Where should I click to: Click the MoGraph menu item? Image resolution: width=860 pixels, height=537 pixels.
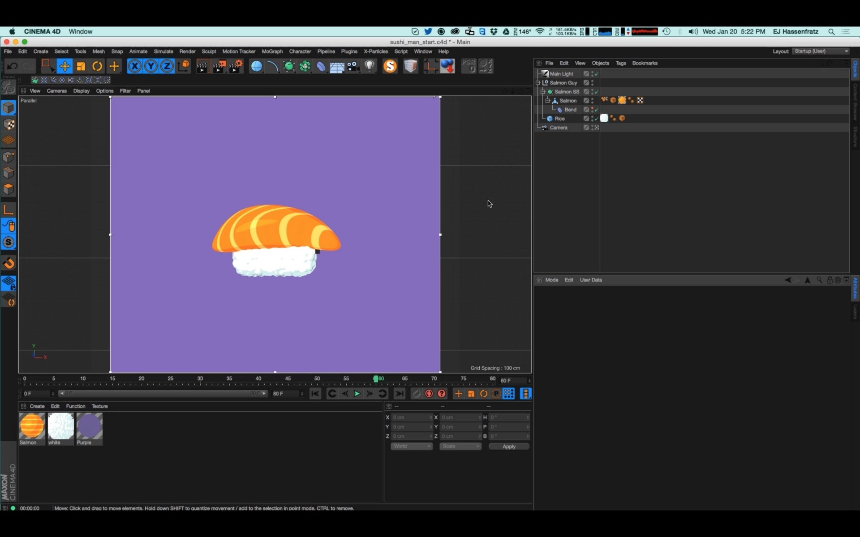click(271, 51)
